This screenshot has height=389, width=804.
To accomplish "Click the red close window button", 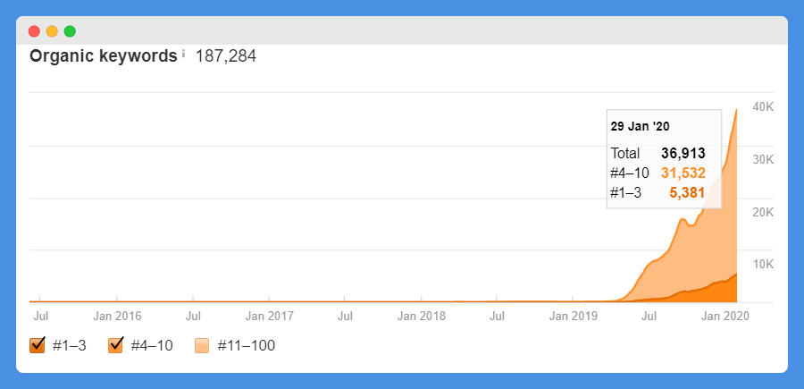I will click(34, 31).
